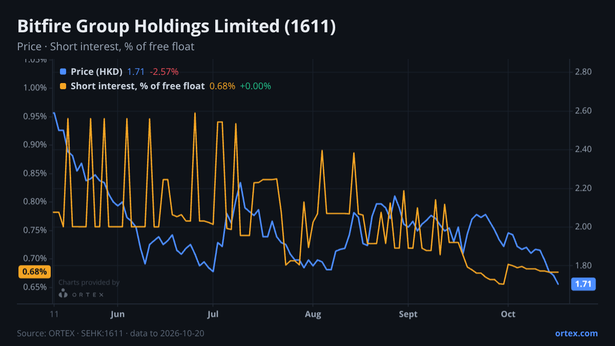Click the ORTEX logo icon in the chart
The height and width of the screenshot is (346, 615).
click(63, 294)
